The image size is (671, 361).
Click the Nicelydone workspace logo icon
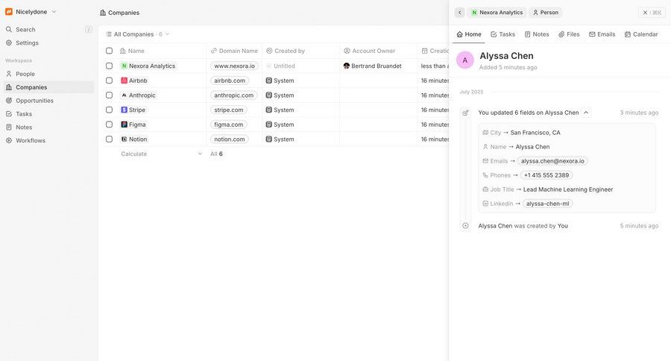[8, 12]
